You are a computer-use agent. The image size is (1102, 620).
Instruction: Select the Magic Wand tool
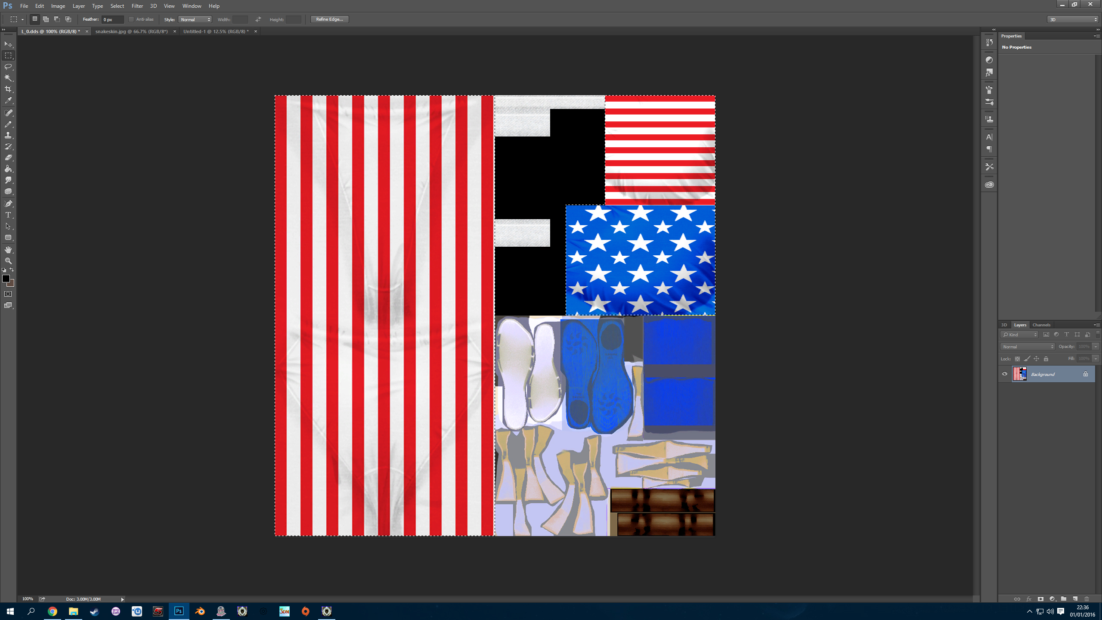click(8, 78)
